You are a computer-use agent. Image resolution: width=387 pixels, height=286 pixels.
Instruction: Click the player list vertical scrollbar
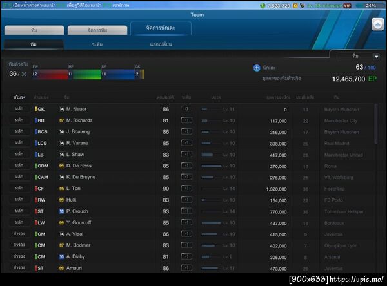pos(376,124)
